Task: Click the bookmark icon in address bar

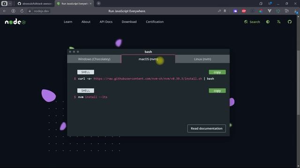Action: point(225,11)
